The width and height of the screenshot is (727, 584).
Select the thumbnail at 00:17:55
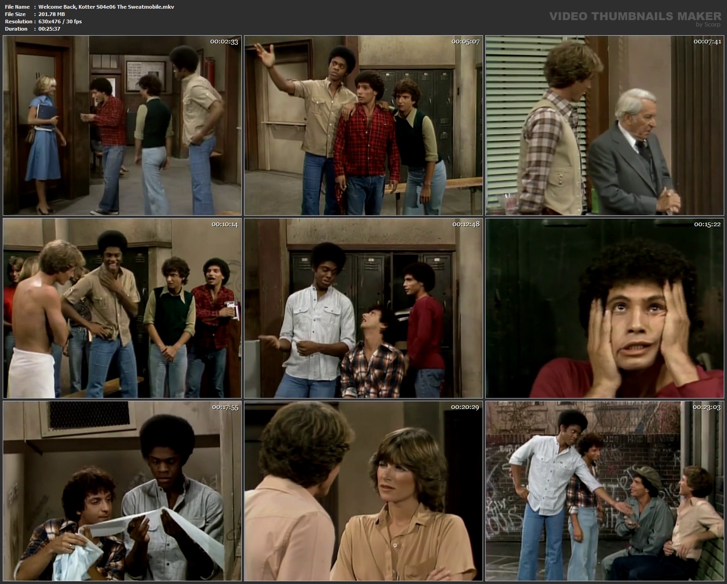(x=122, y=491)
